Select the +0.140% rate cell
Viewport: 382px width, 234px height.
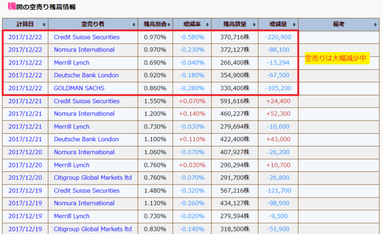[x=192, y=114]
